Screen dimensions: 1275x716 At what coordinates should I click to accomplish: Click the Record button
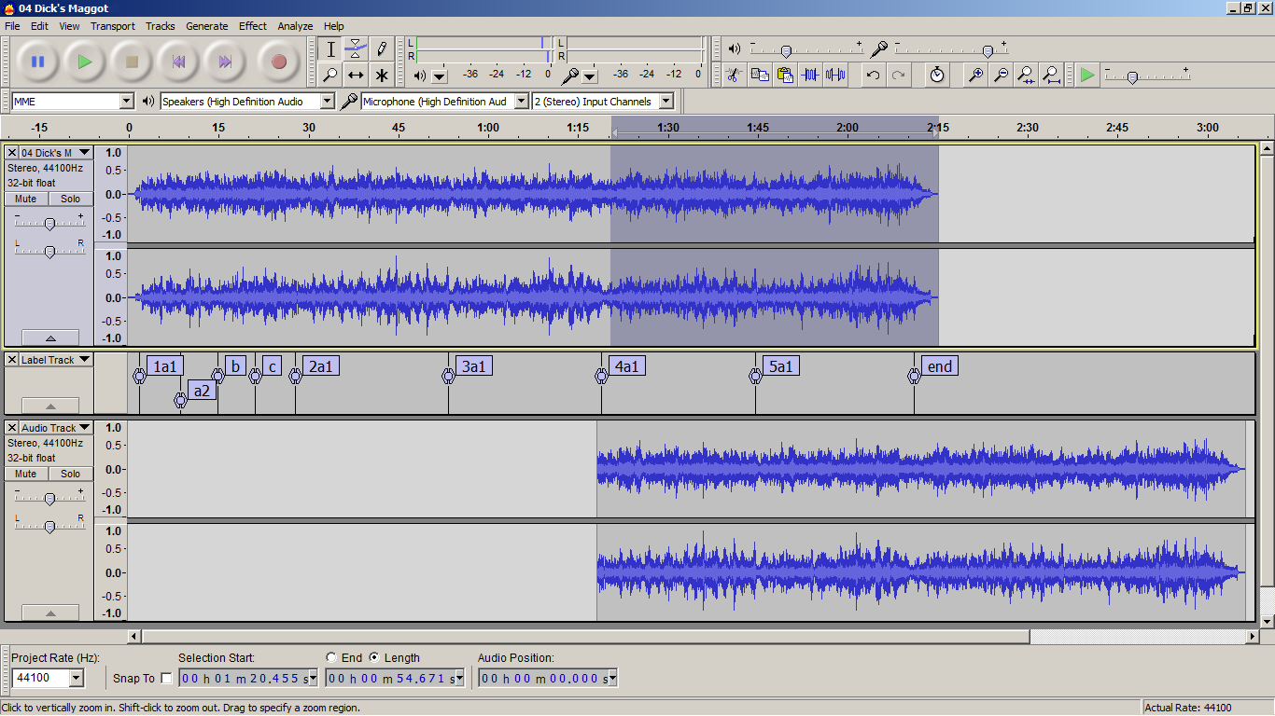[x=278, y=62]
